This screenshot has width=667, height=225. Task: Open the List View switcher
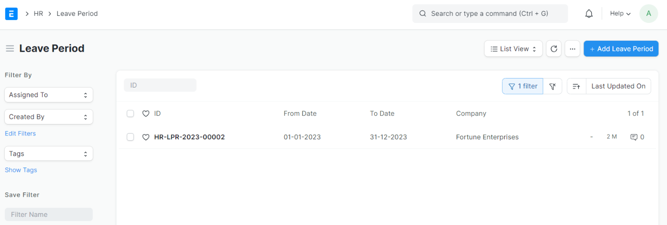click(x=513, y=49)
